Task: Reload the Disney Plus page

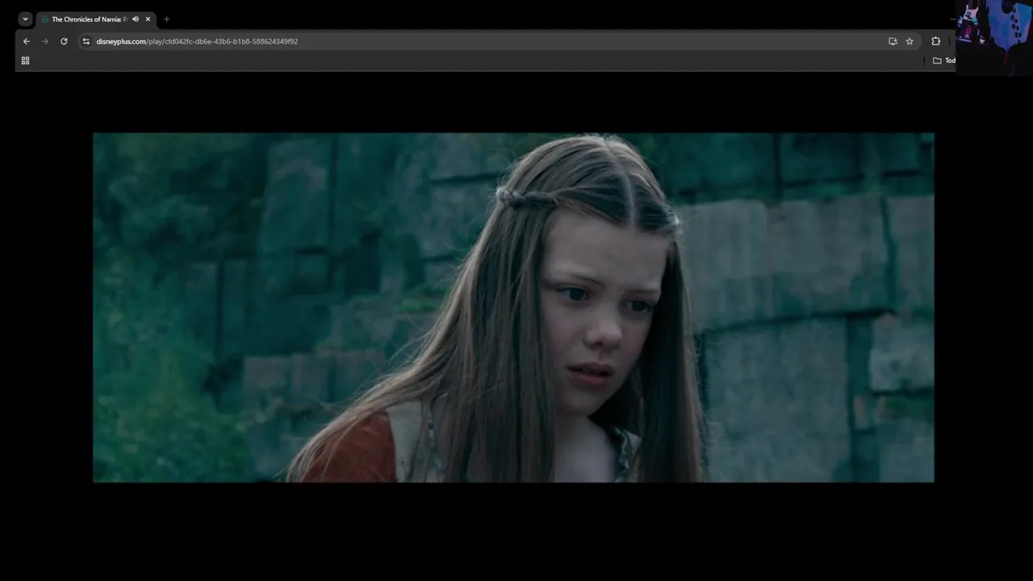Action: point(64,41)
